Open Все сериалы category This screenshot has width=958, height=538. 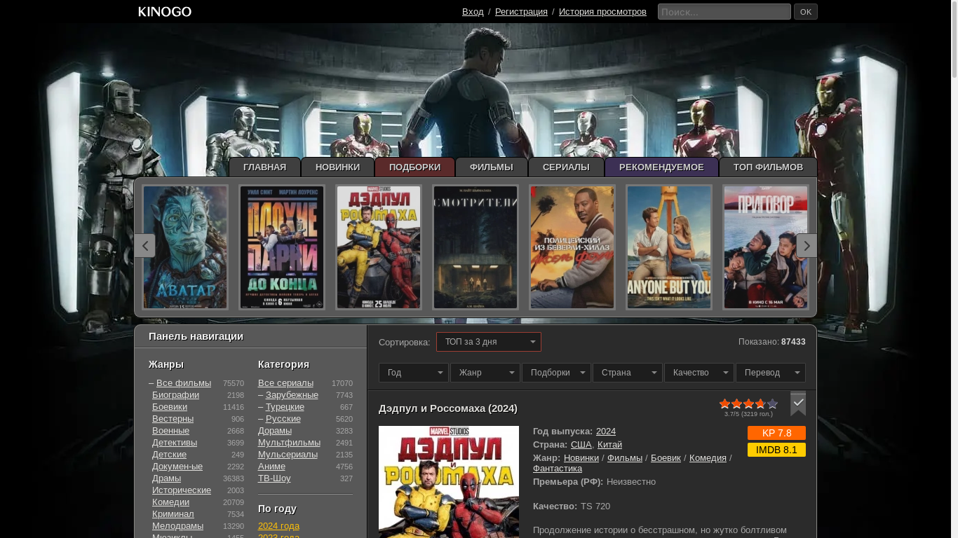pyautogui.click(x=285, y=383)
